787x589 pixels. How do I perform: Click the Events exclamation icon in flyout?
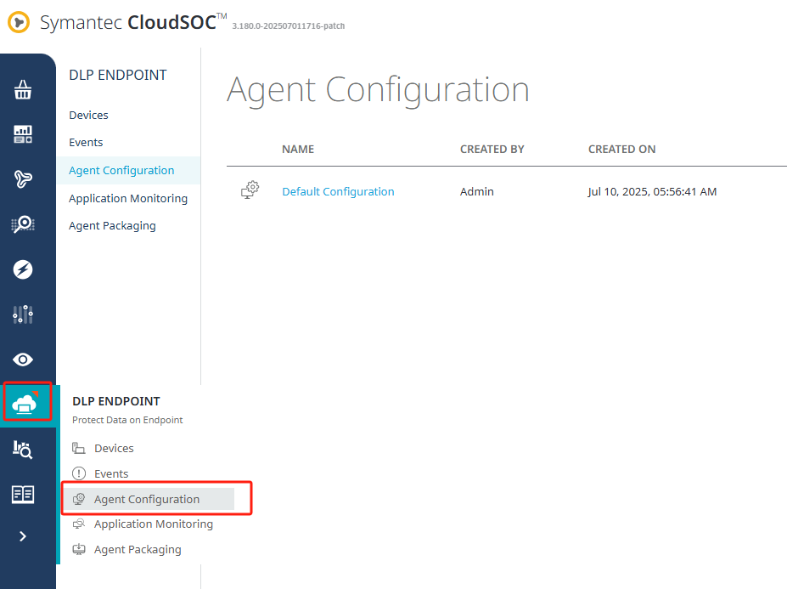[x=79, y=473]
